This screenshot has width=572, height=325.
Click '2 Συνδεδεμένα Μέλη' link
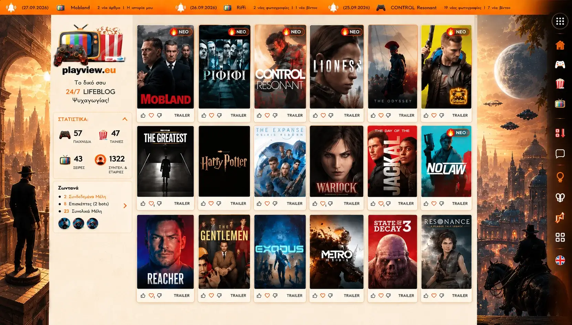pyautogui.click(x=85, y=197)
